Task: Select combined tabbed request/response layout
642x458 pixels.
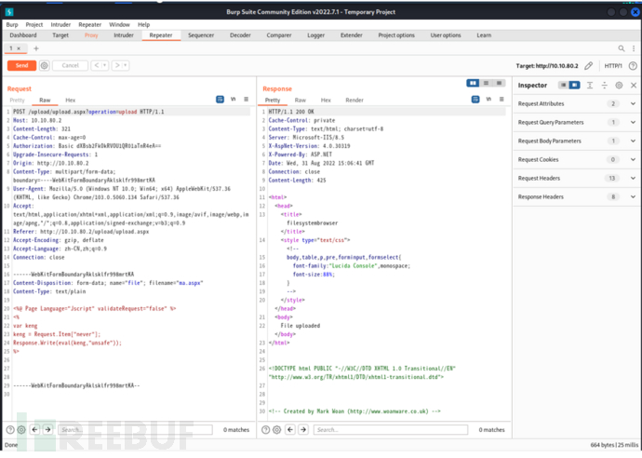Action: point(499,83)
